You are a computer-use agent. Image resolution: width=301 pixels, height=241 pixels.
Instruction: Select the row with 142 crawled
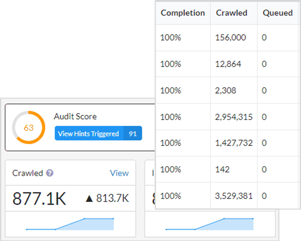(x=222, y=169)
